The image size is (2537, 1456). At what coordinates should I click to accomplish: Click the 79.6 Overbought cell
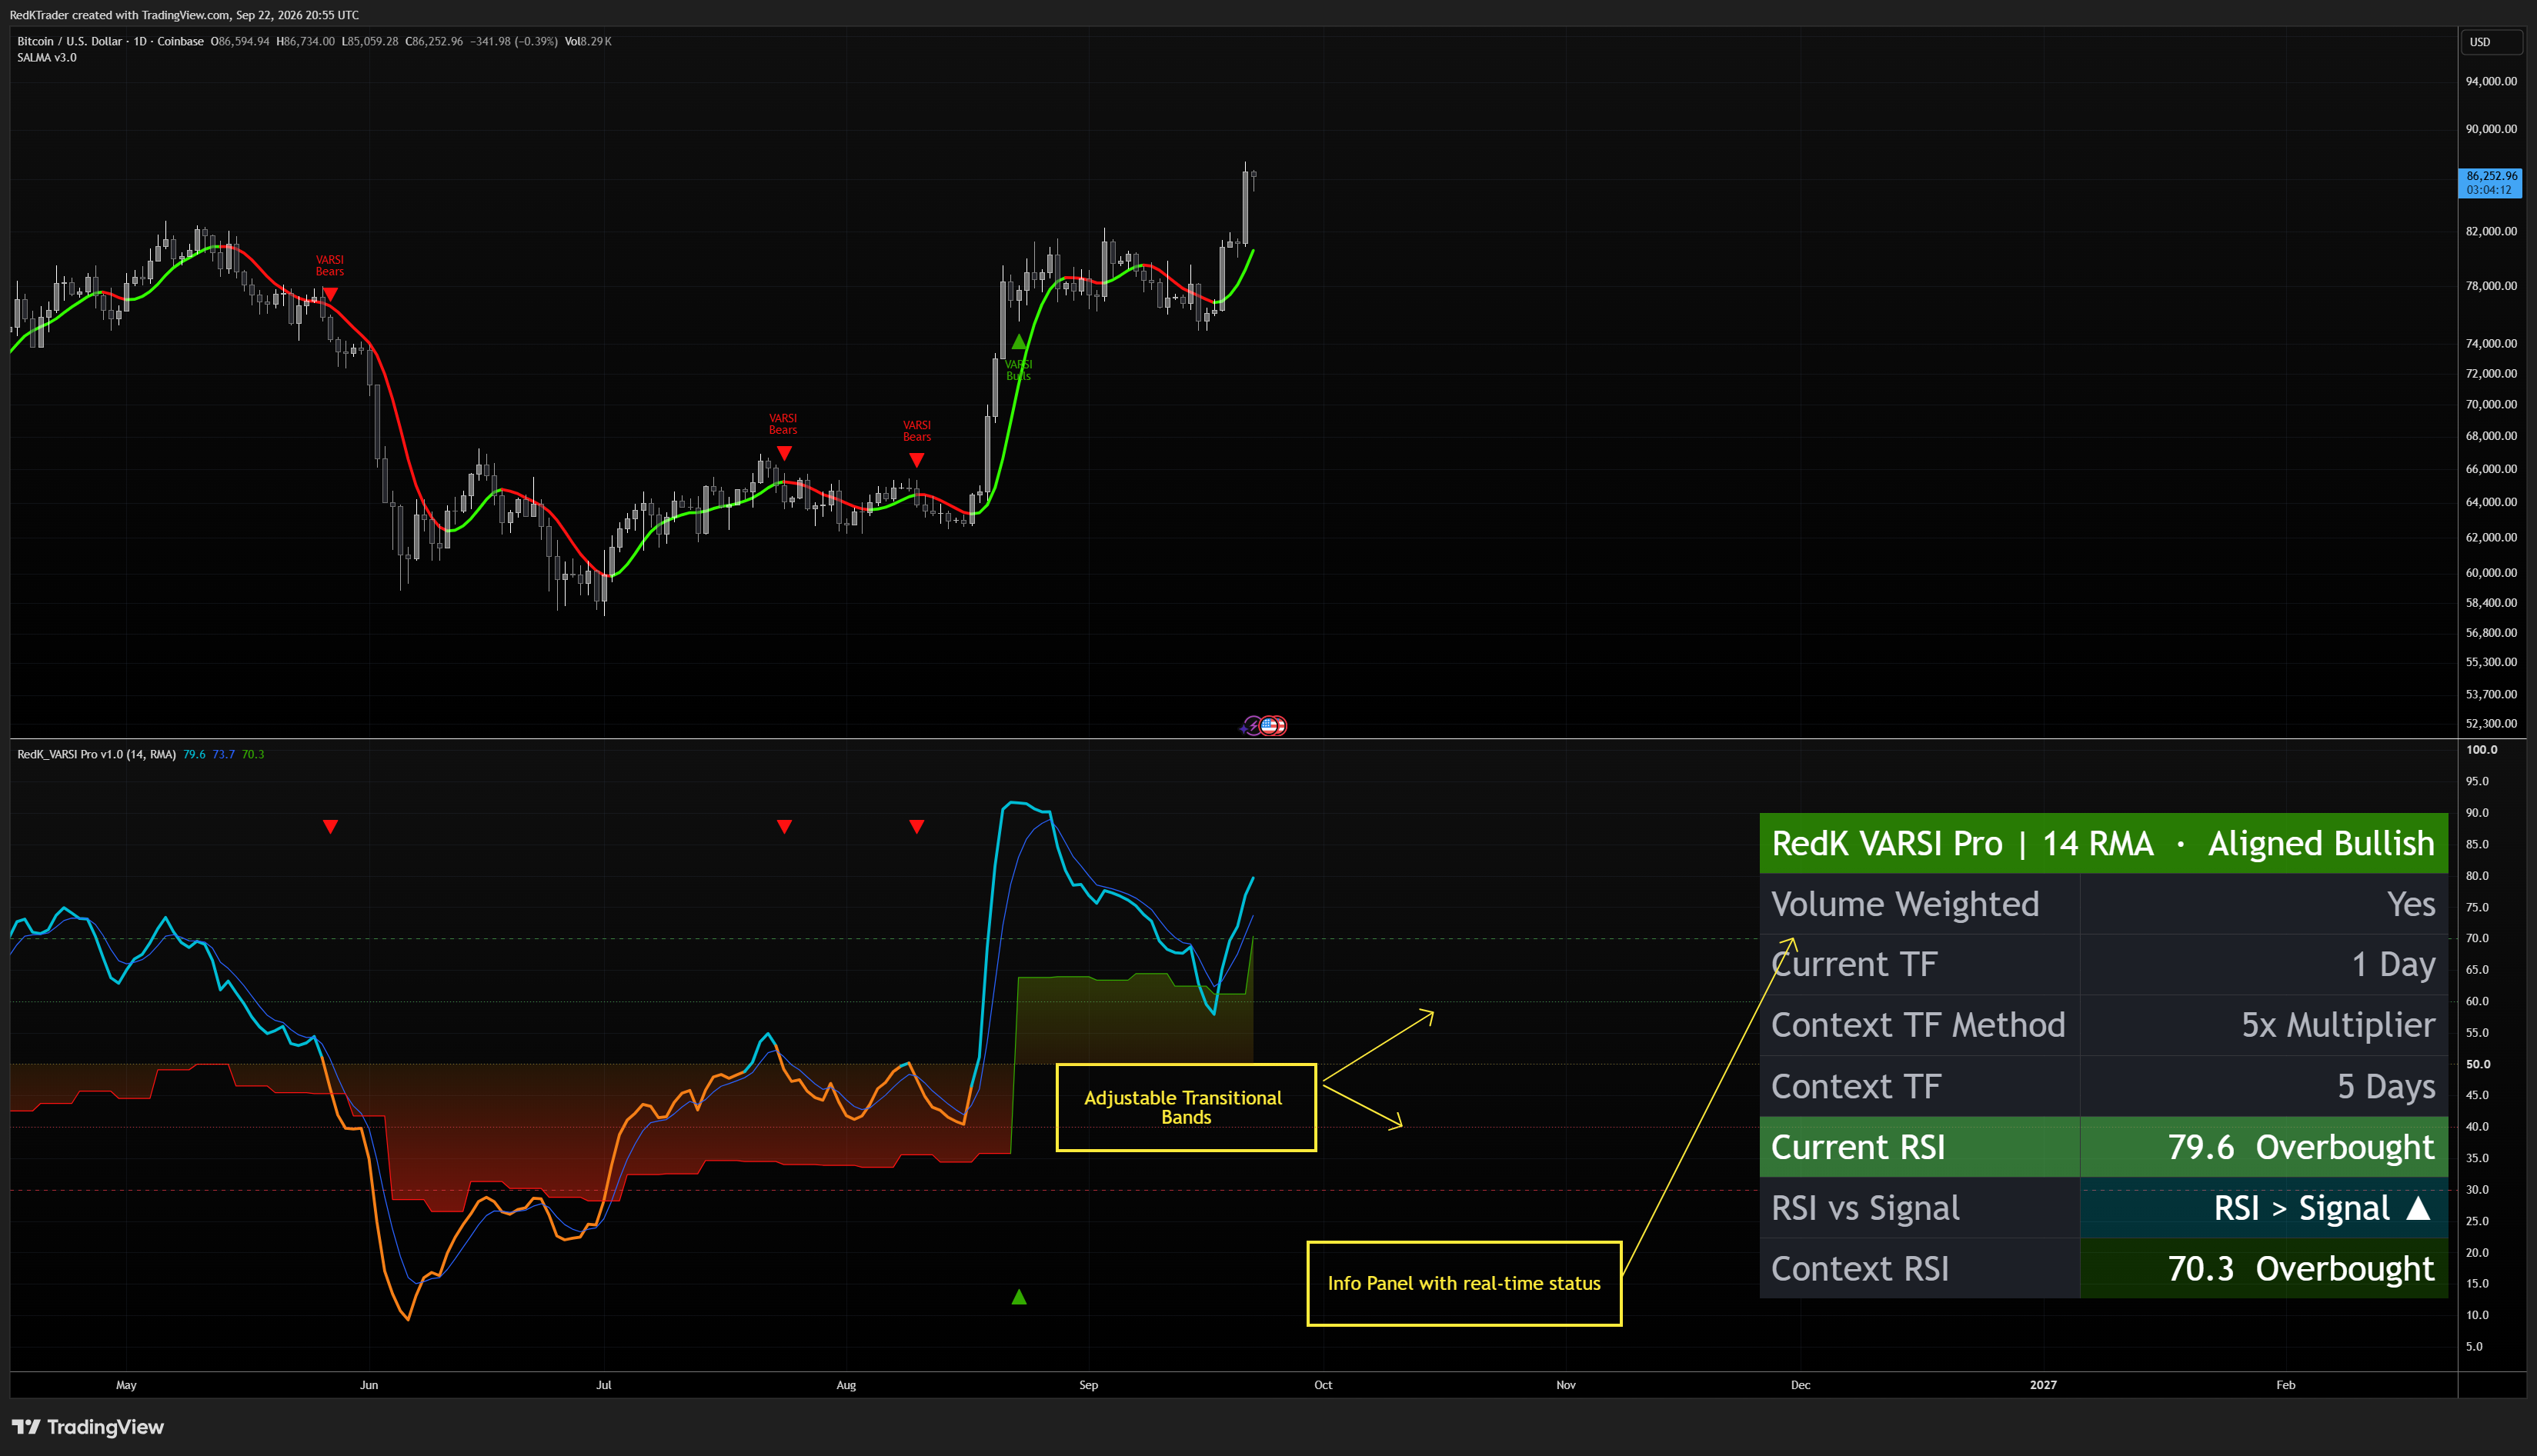tap(2264, 1147)
